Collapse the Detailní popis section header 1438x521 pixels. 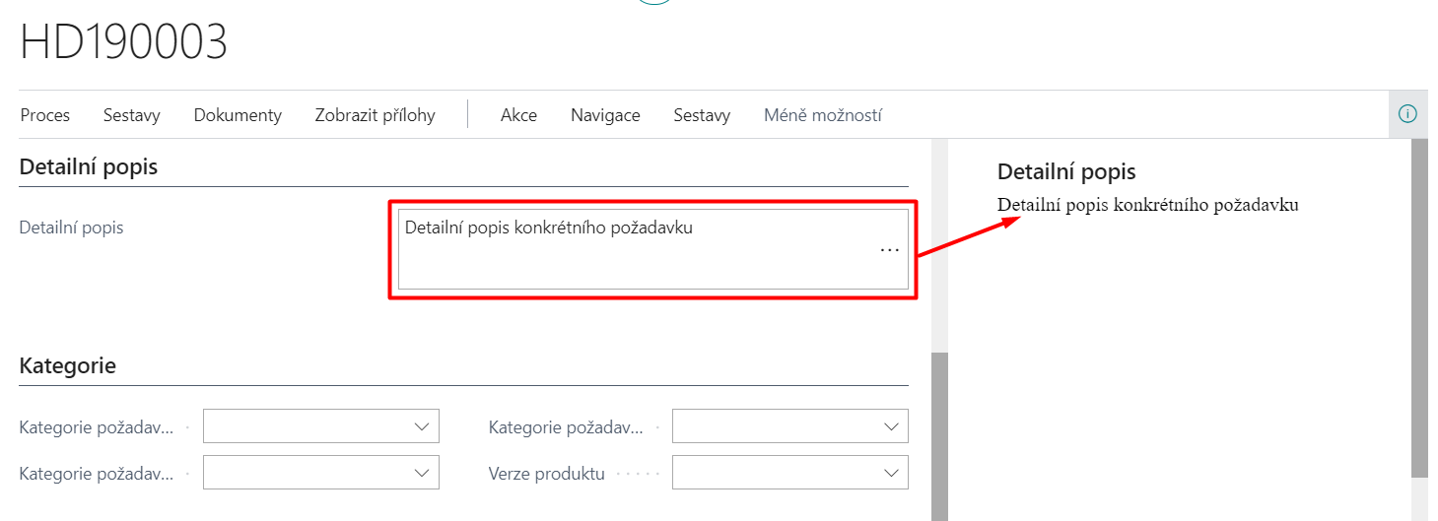(89, 167)
